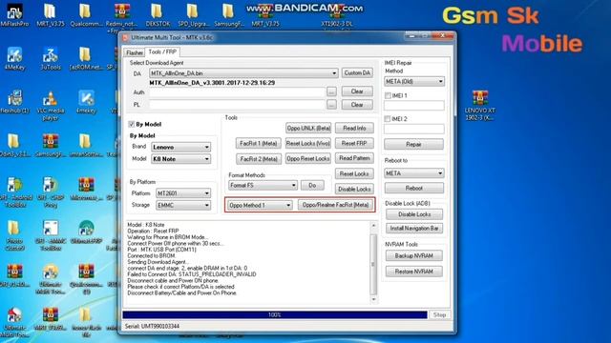This screenshot has height=343, width=611.
Task: Click the Oppo UNLK (Beta) button
Action: pyautogui.click(x=308, y=128)
